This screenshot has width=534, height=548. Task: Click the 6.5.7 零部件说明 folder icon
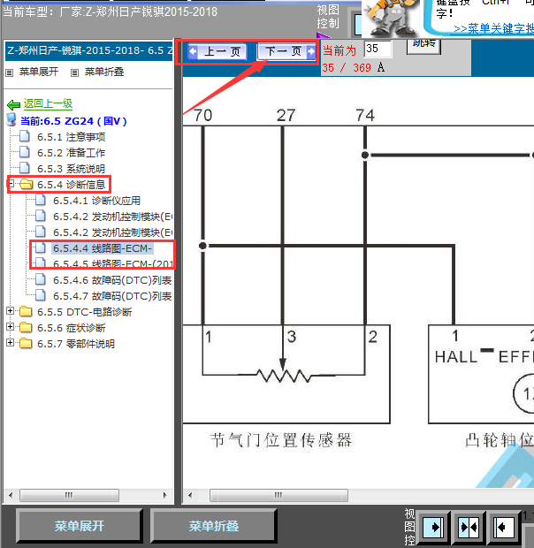tap(26, 344)
